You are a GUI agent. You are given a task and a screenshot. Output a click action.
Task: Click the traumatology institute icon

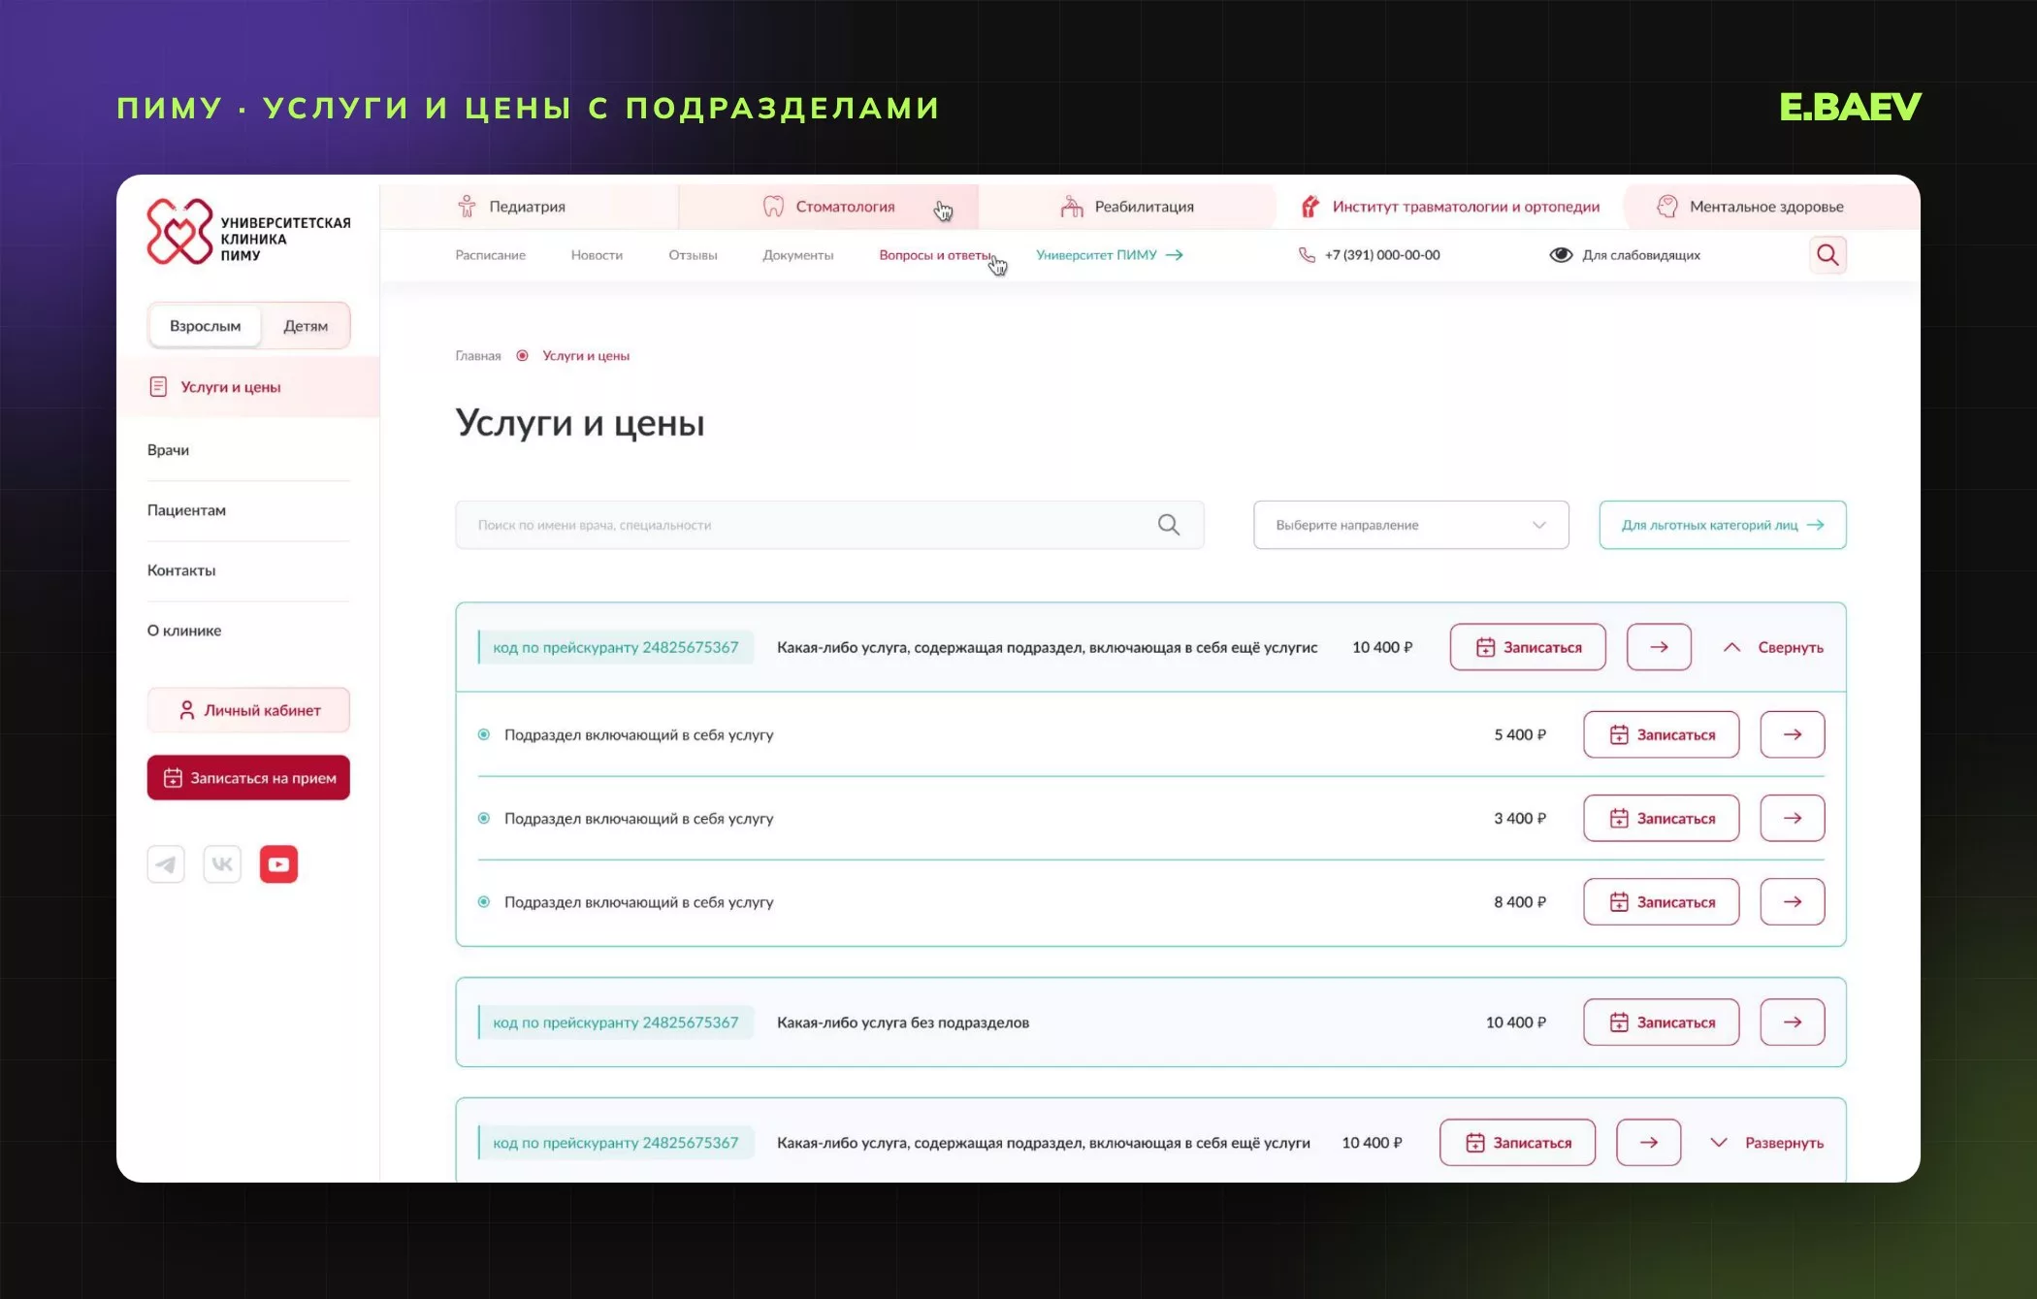(1310, 206)
